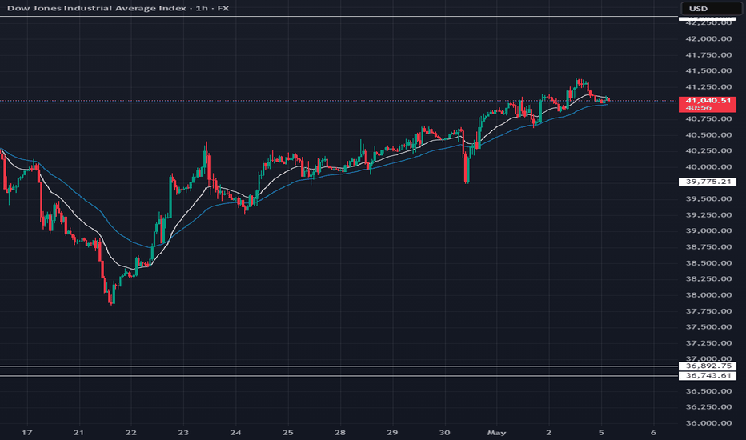This screenshot has height=440, width=746.
Task: Click the 42,000.00 price axis label
Action: click(x=708, y=38)
